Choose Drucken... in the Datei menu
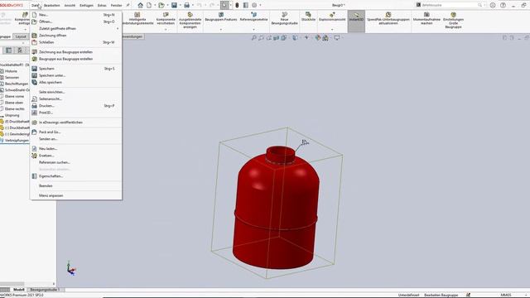Viewport: 530px width, 298px height. [76, 106]
